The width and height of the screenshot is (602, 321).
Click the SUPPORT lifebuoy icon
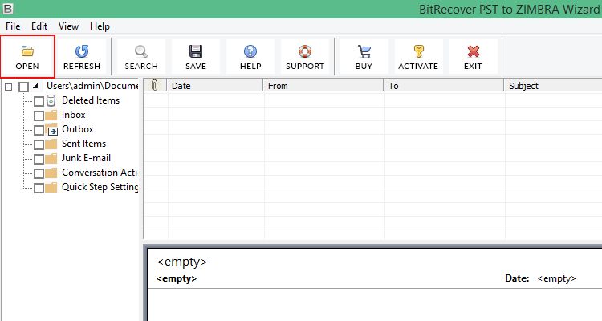tap(305, 51)
